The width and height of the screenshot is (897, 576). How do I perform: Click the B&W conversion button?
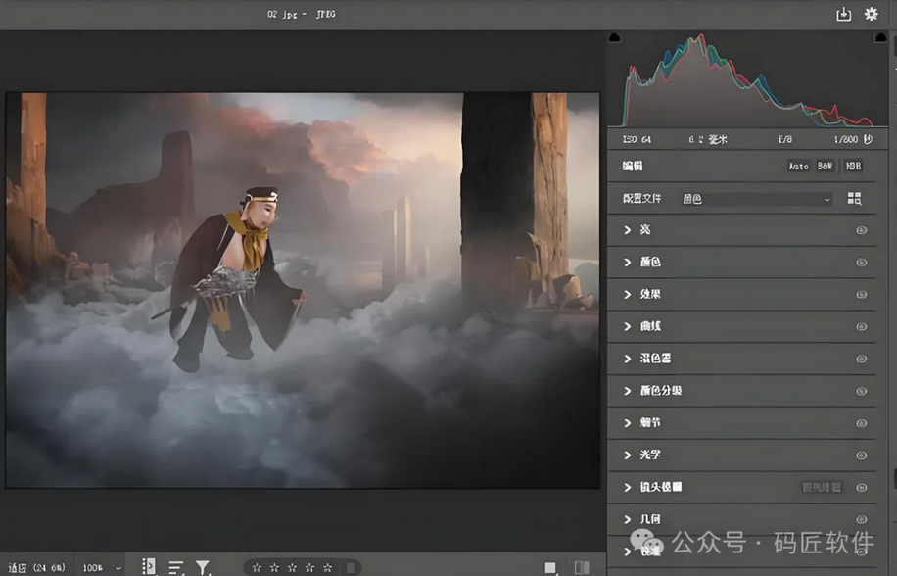tap(825, 166)
